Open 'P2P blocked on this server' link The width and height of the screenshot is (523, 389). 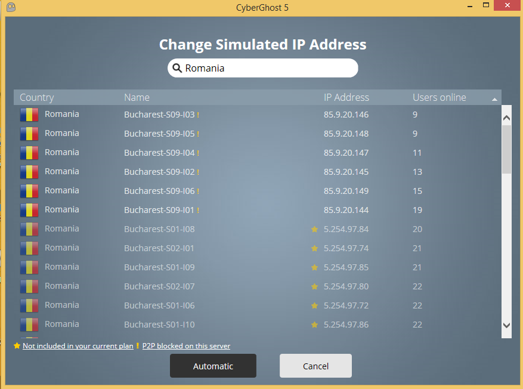click(186, 346)
